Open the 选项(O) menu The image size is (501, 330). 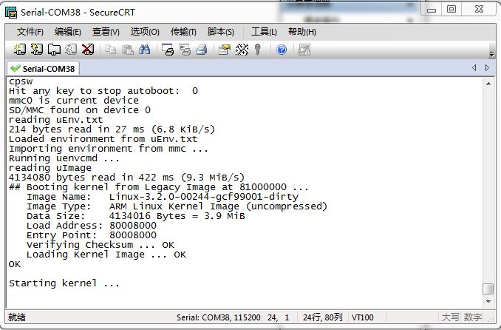tap(145, 32)
